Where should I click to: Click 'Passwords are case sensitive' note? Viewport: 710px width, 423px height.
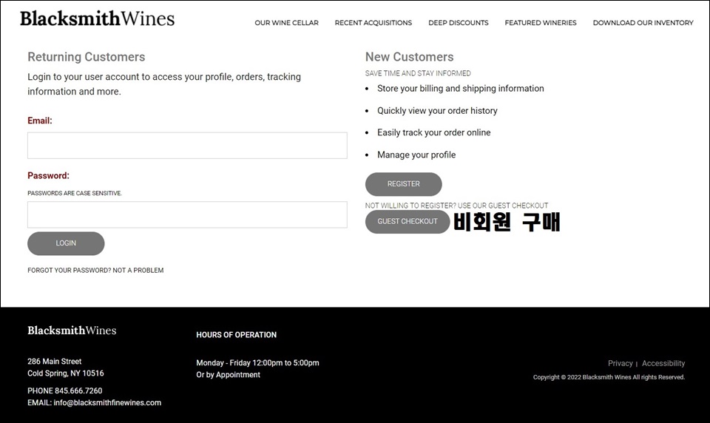[x=75, y=193]
